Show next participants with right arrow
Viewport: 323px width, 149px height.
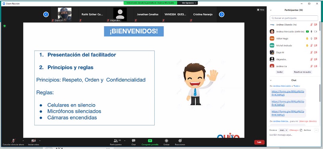(221, 15)
